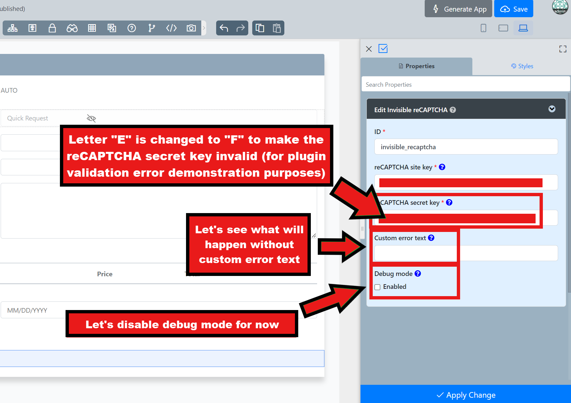The width and height of the screenshot is (571, 403).
Task: Click the Generate App button
Action: click(x=458, y=9)
